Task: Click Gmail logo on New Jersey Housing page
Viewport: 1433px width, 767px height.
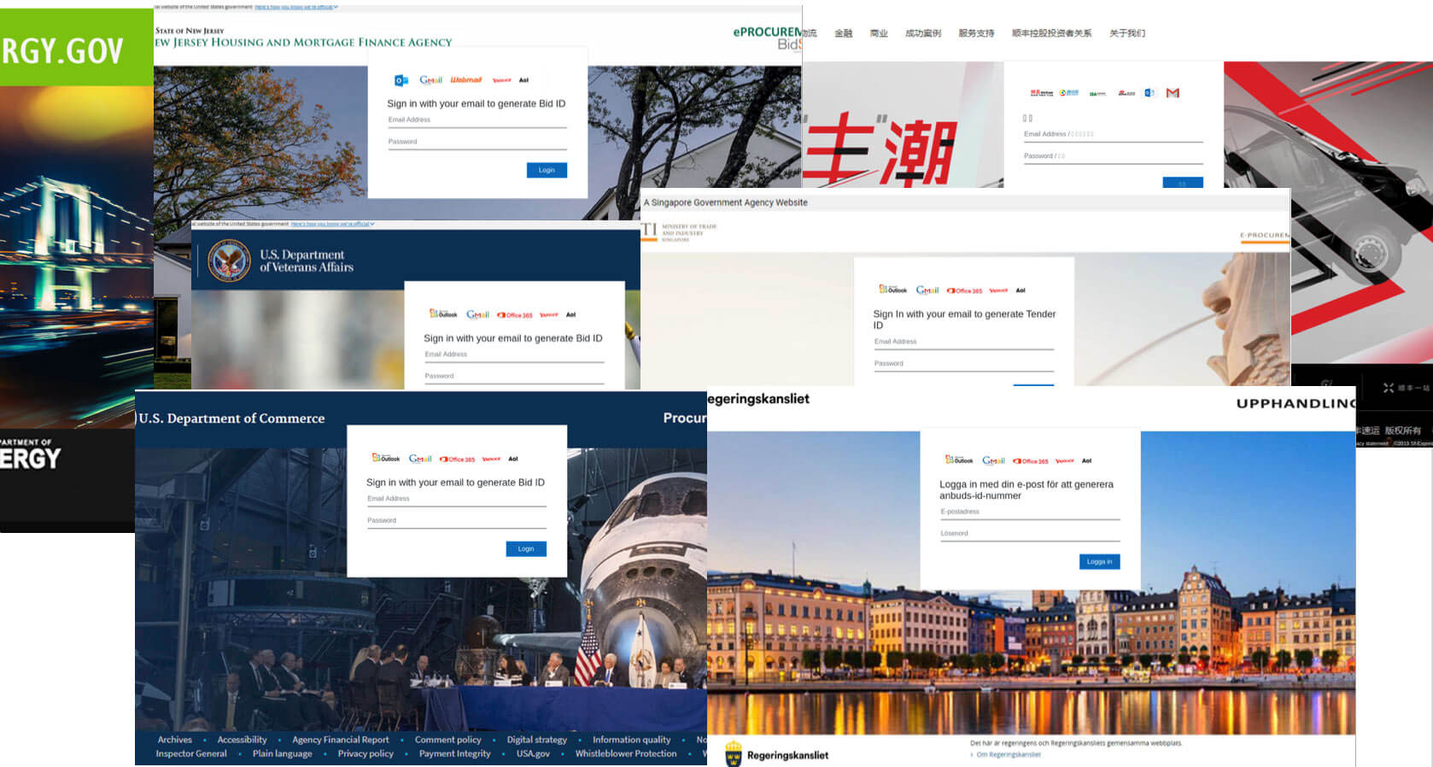Action: [x=430, y=80]
